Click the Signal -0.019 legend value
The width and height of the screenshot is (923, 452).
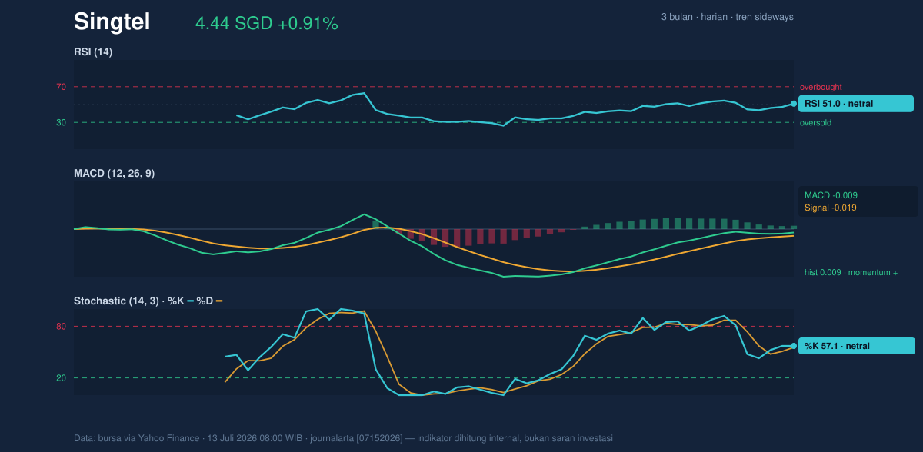click(831, 208)
